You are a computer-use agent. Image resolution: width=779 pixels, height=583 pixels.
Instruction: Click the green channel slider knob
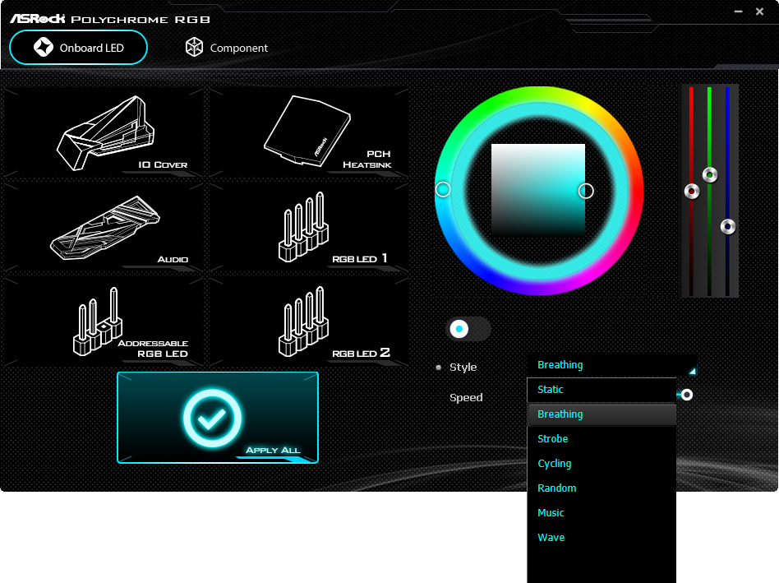pyautogui.click(x=710, y=175)
